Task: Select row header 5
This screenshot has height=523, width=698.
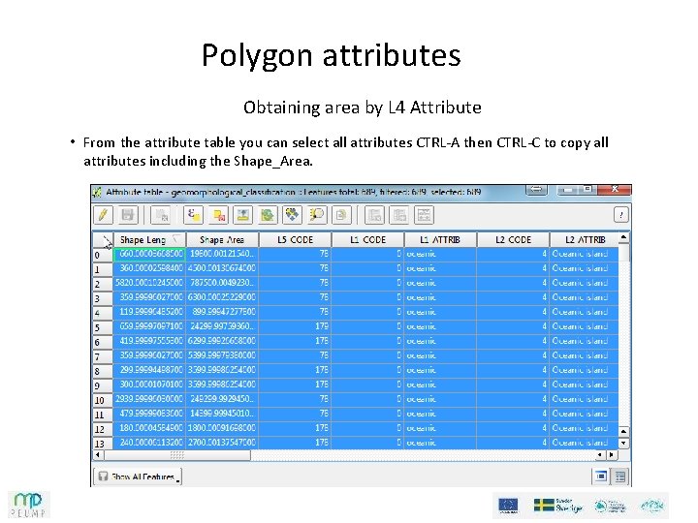Action: pos(103,327)
